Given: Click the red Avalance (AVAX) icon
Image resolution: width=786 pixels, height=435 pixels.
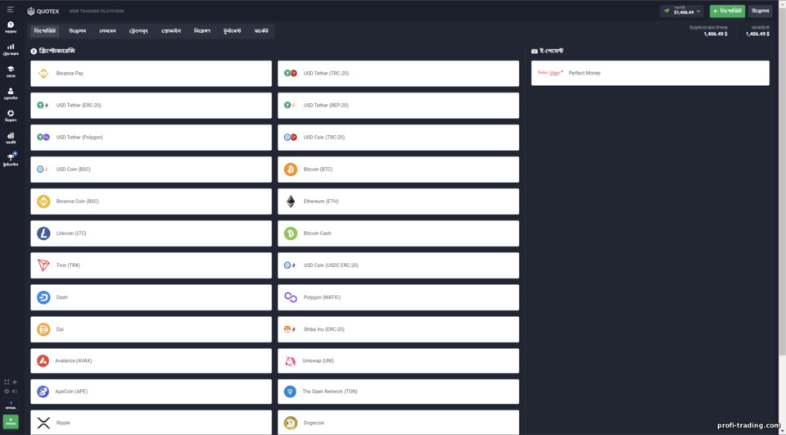Looking at the screenshot, I should click(x=43, y=360).
